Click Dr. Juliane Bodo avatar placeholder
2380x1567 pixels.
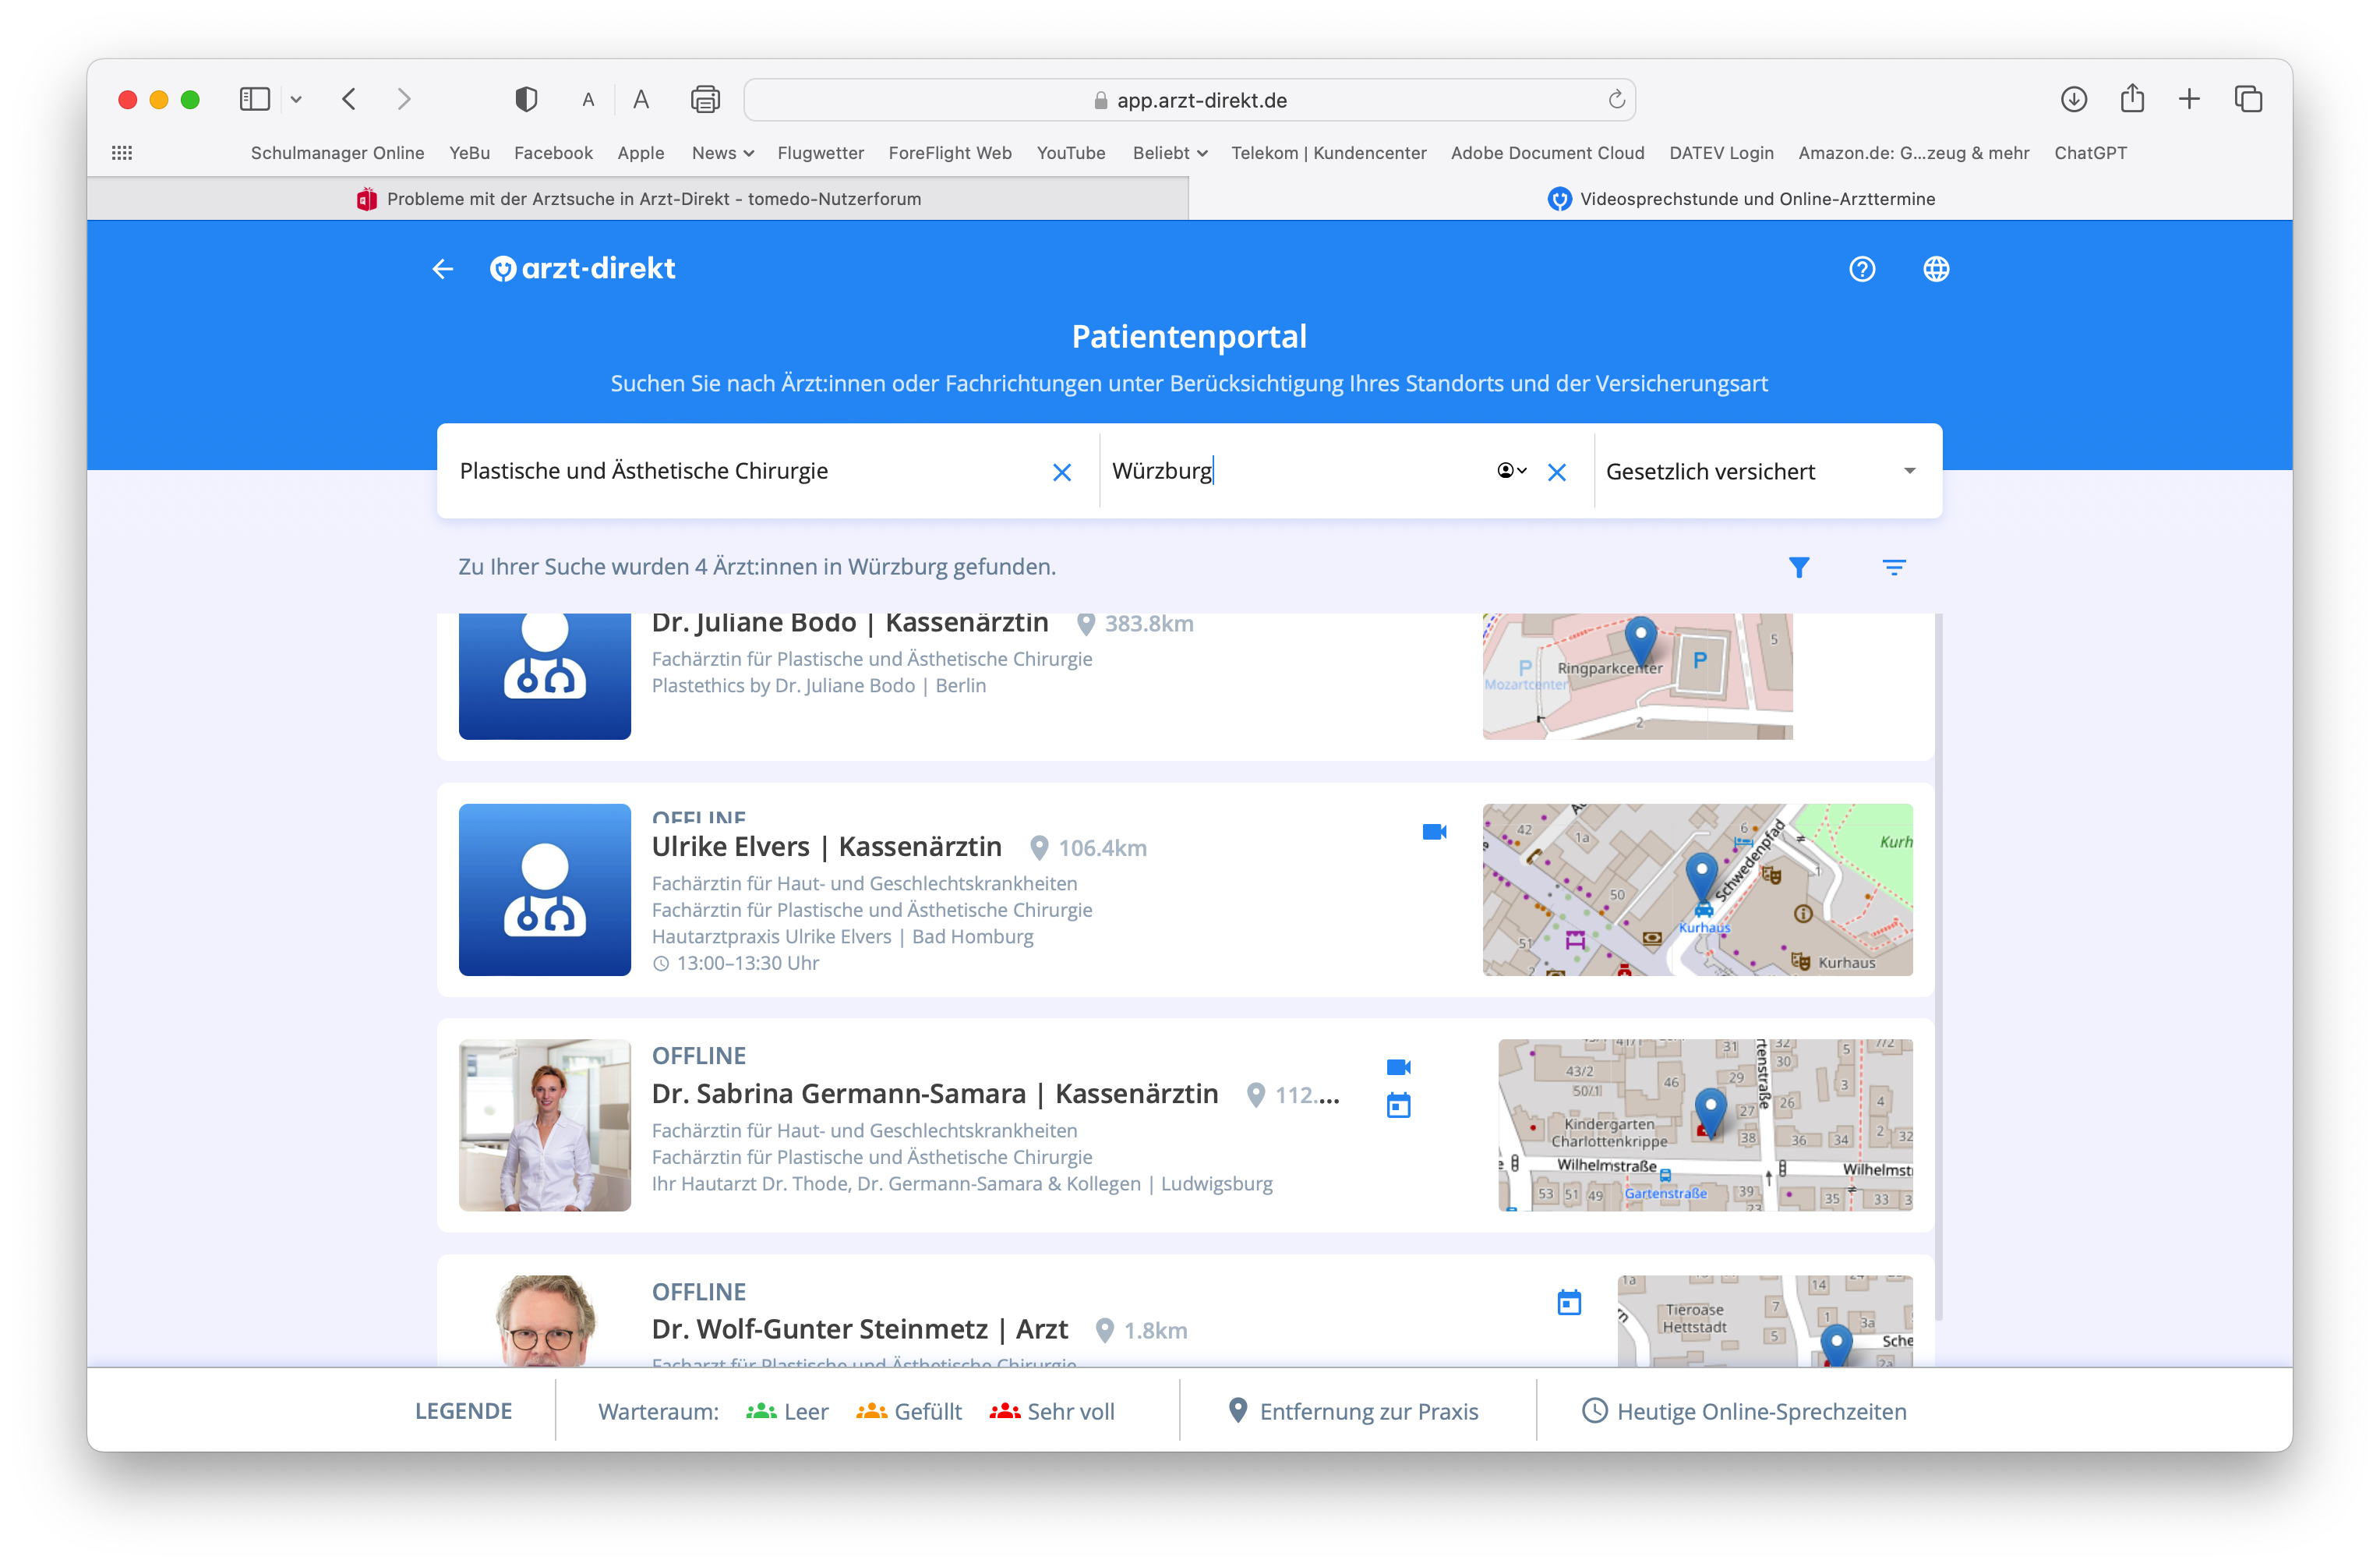click(545, 677)
